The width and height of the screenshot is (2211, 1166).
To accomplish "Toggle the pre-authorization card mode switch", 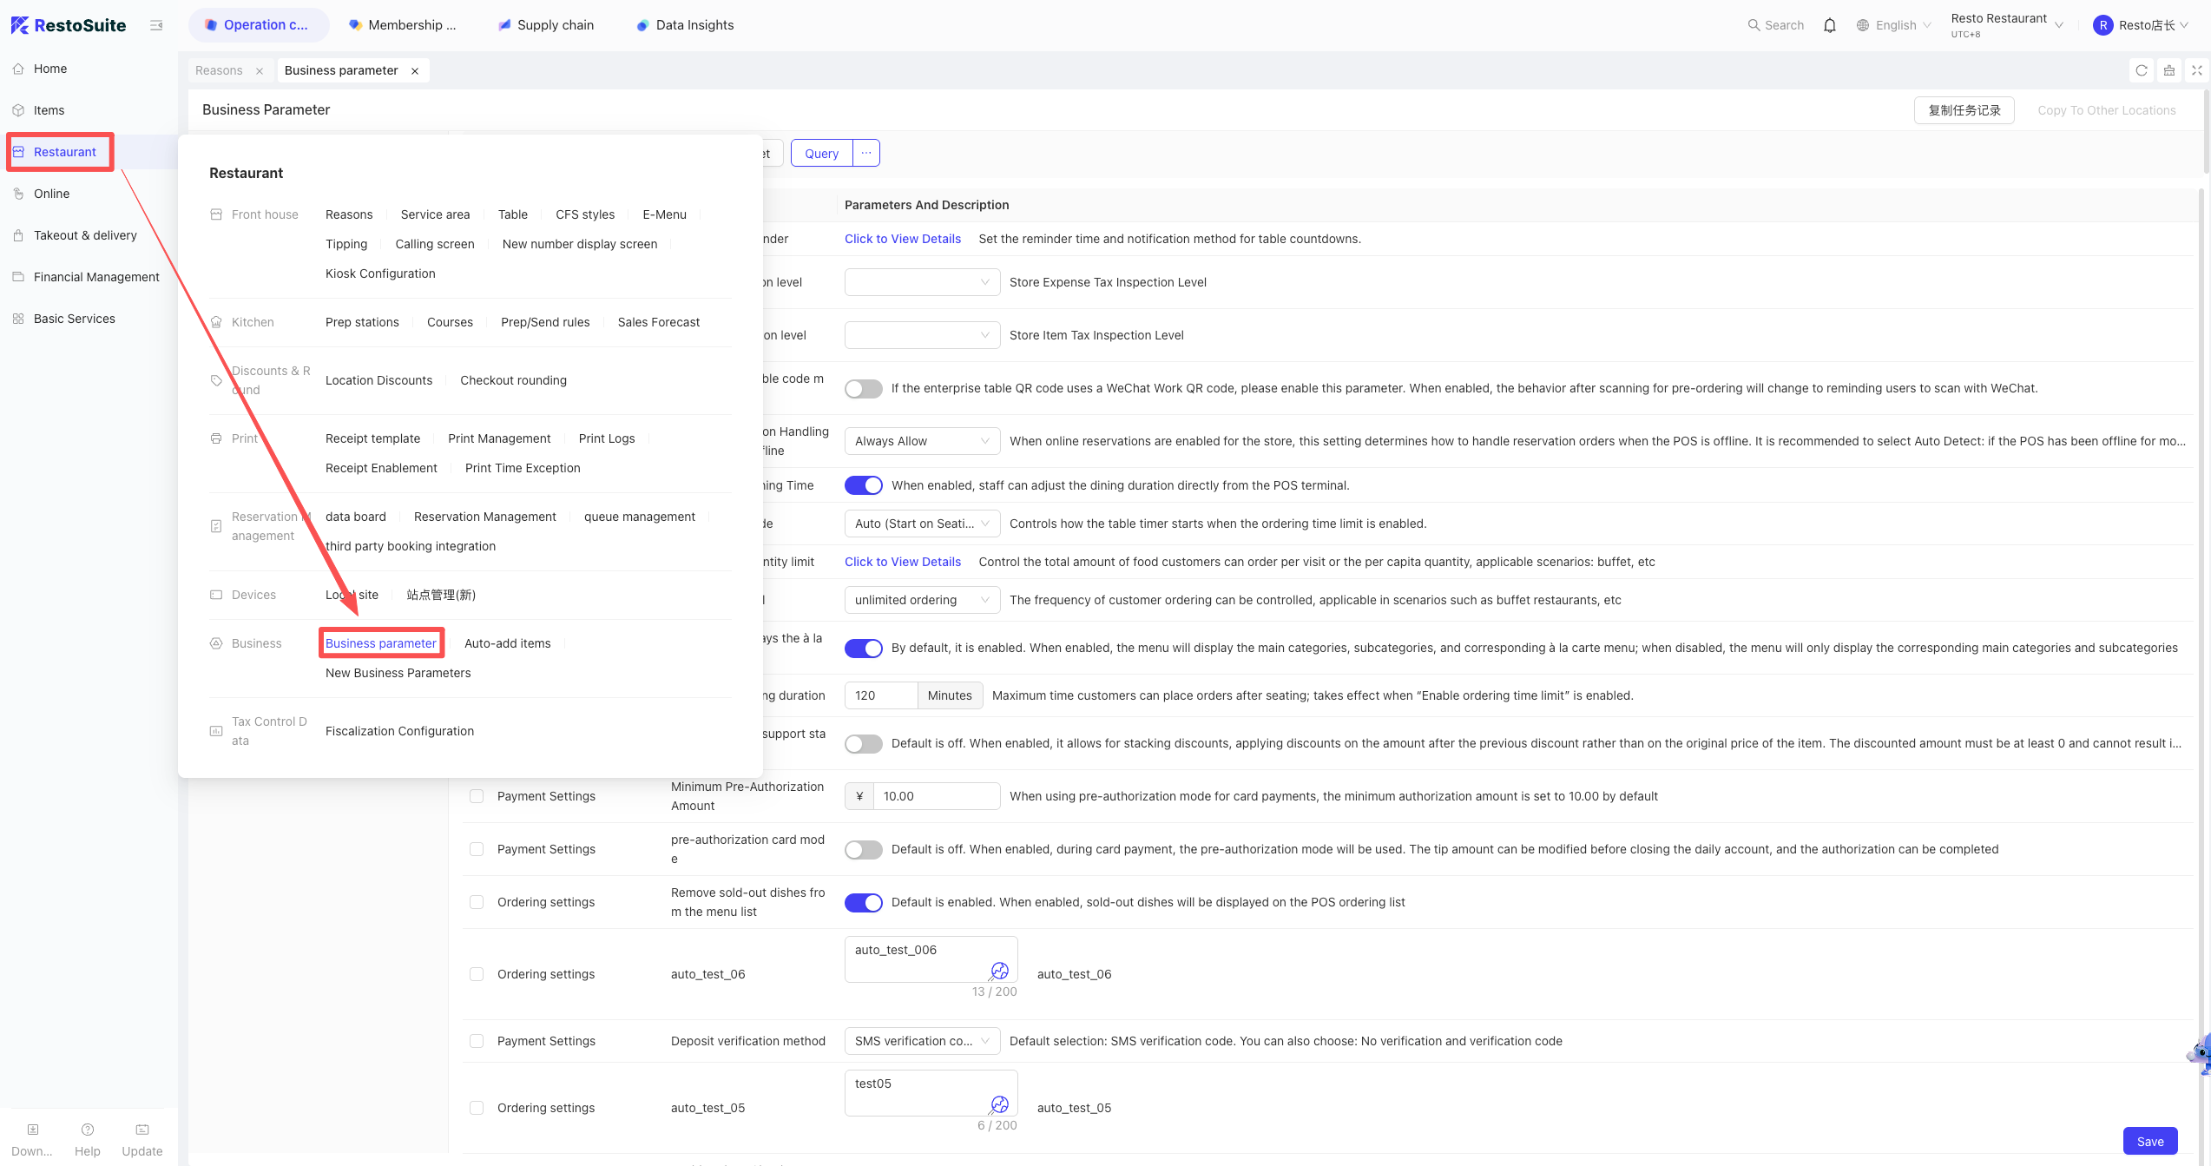I will click(x=864, y=849).
